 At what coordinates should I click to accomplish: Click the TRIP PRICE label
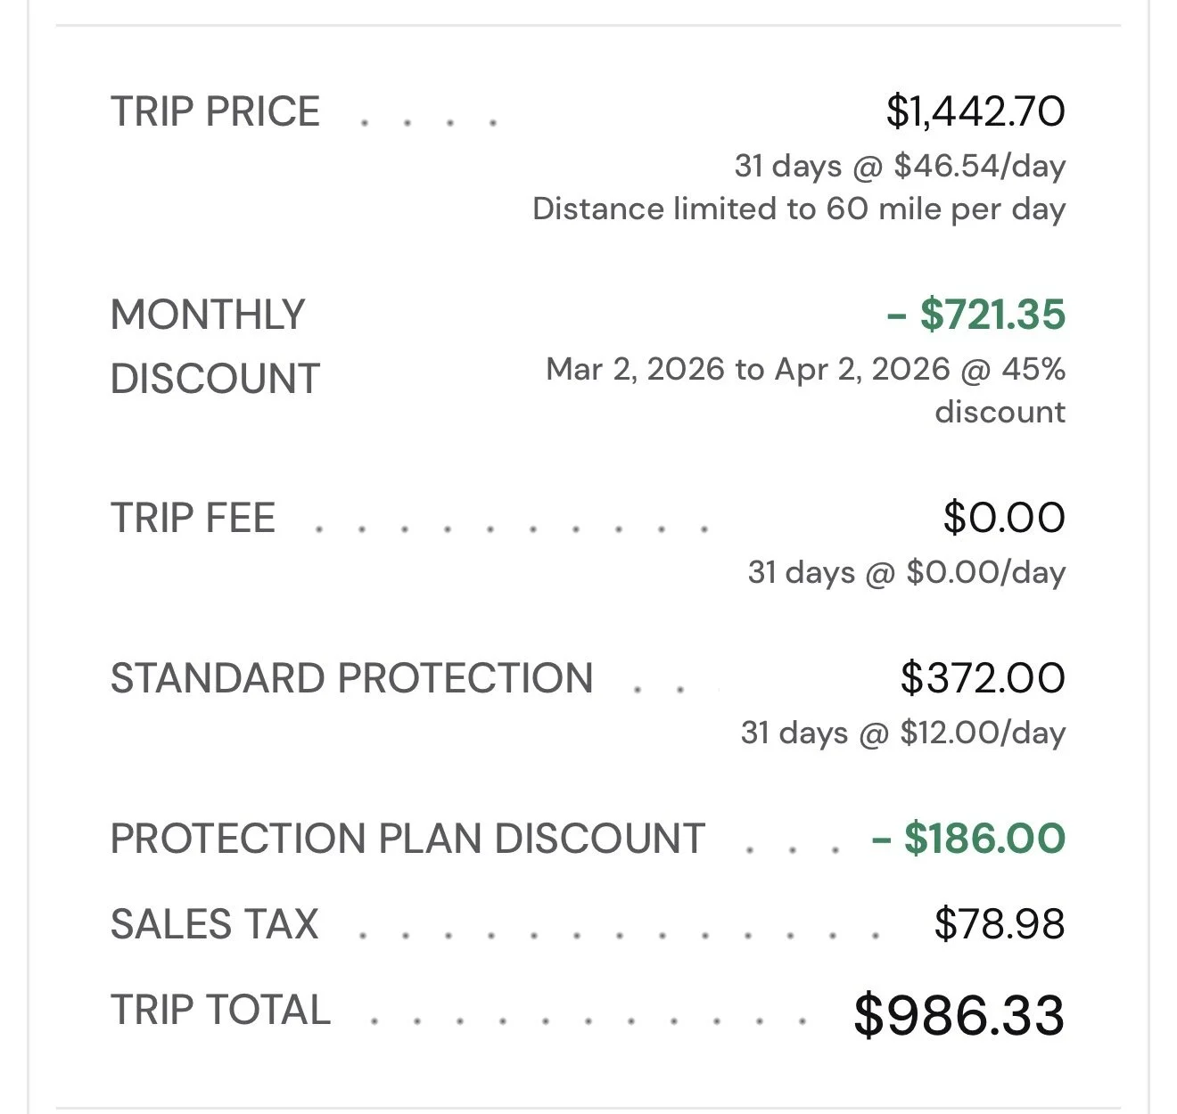coord(215,112)
